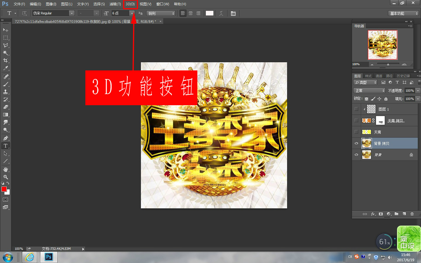Left align text
Image resolution: width=421 pixels, height=263 pixels.
pos(183,13)
